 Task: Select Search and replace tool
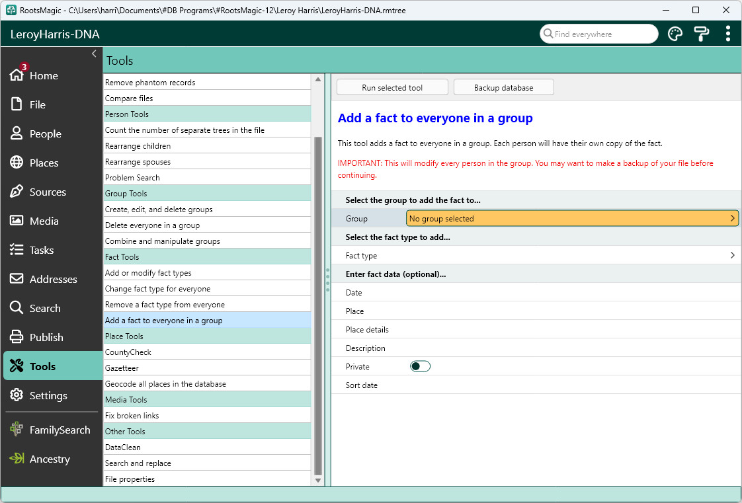pyautogui.click(x=207, y=463)
